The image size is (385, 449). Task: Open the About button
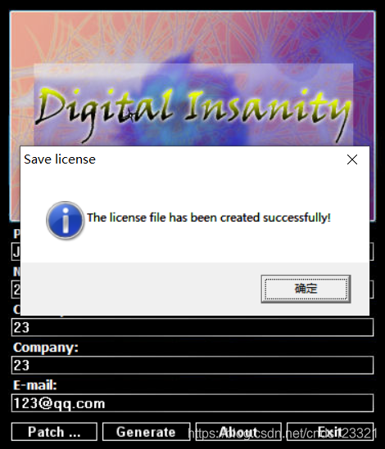coord(238,432)
